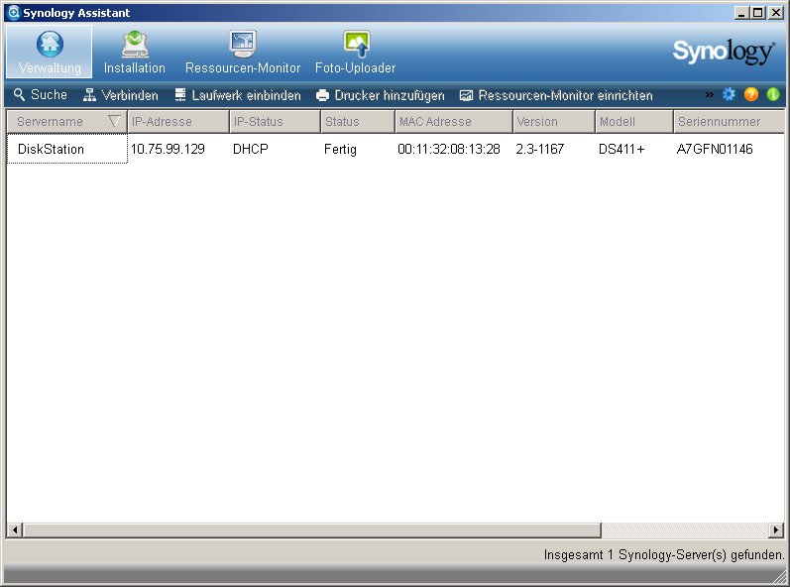
Task: Click Drucker hinzufügen
Action: pyautogui.click(x=381, y=95)
